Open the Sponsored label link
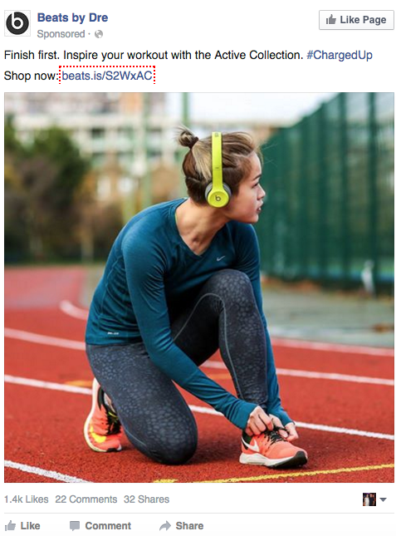This screenshot has height=536, width=396. coord(61,34)
